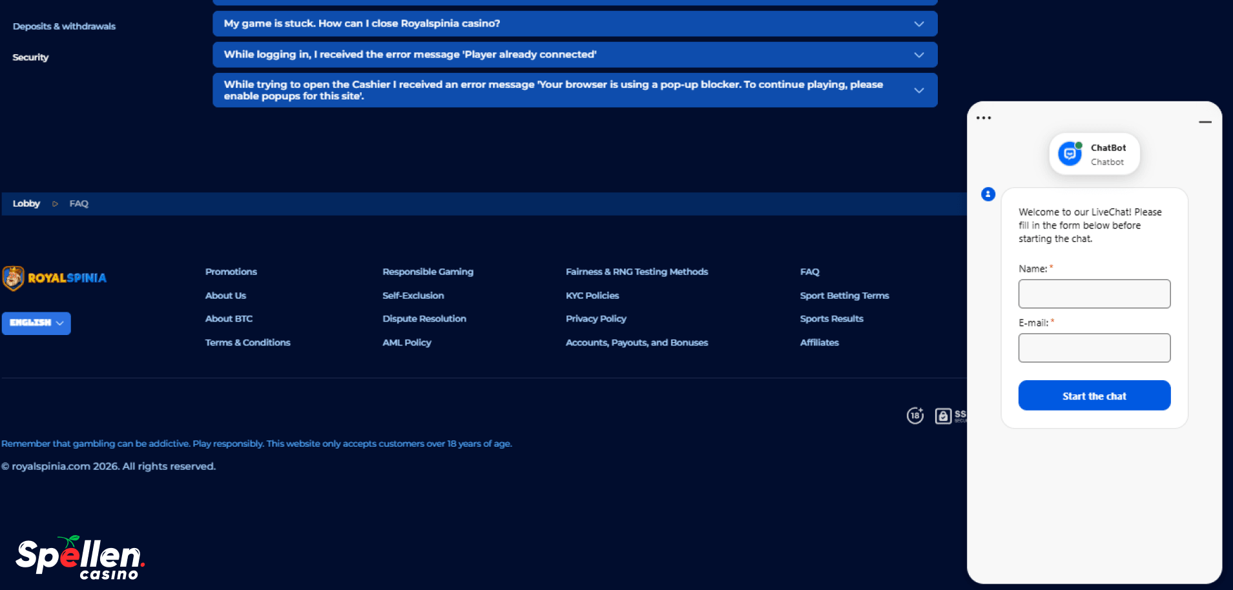This screenshot has width=1233, height=590.
Task: Go to Lobby via breadcrumb
Action: tap(26, 204)
